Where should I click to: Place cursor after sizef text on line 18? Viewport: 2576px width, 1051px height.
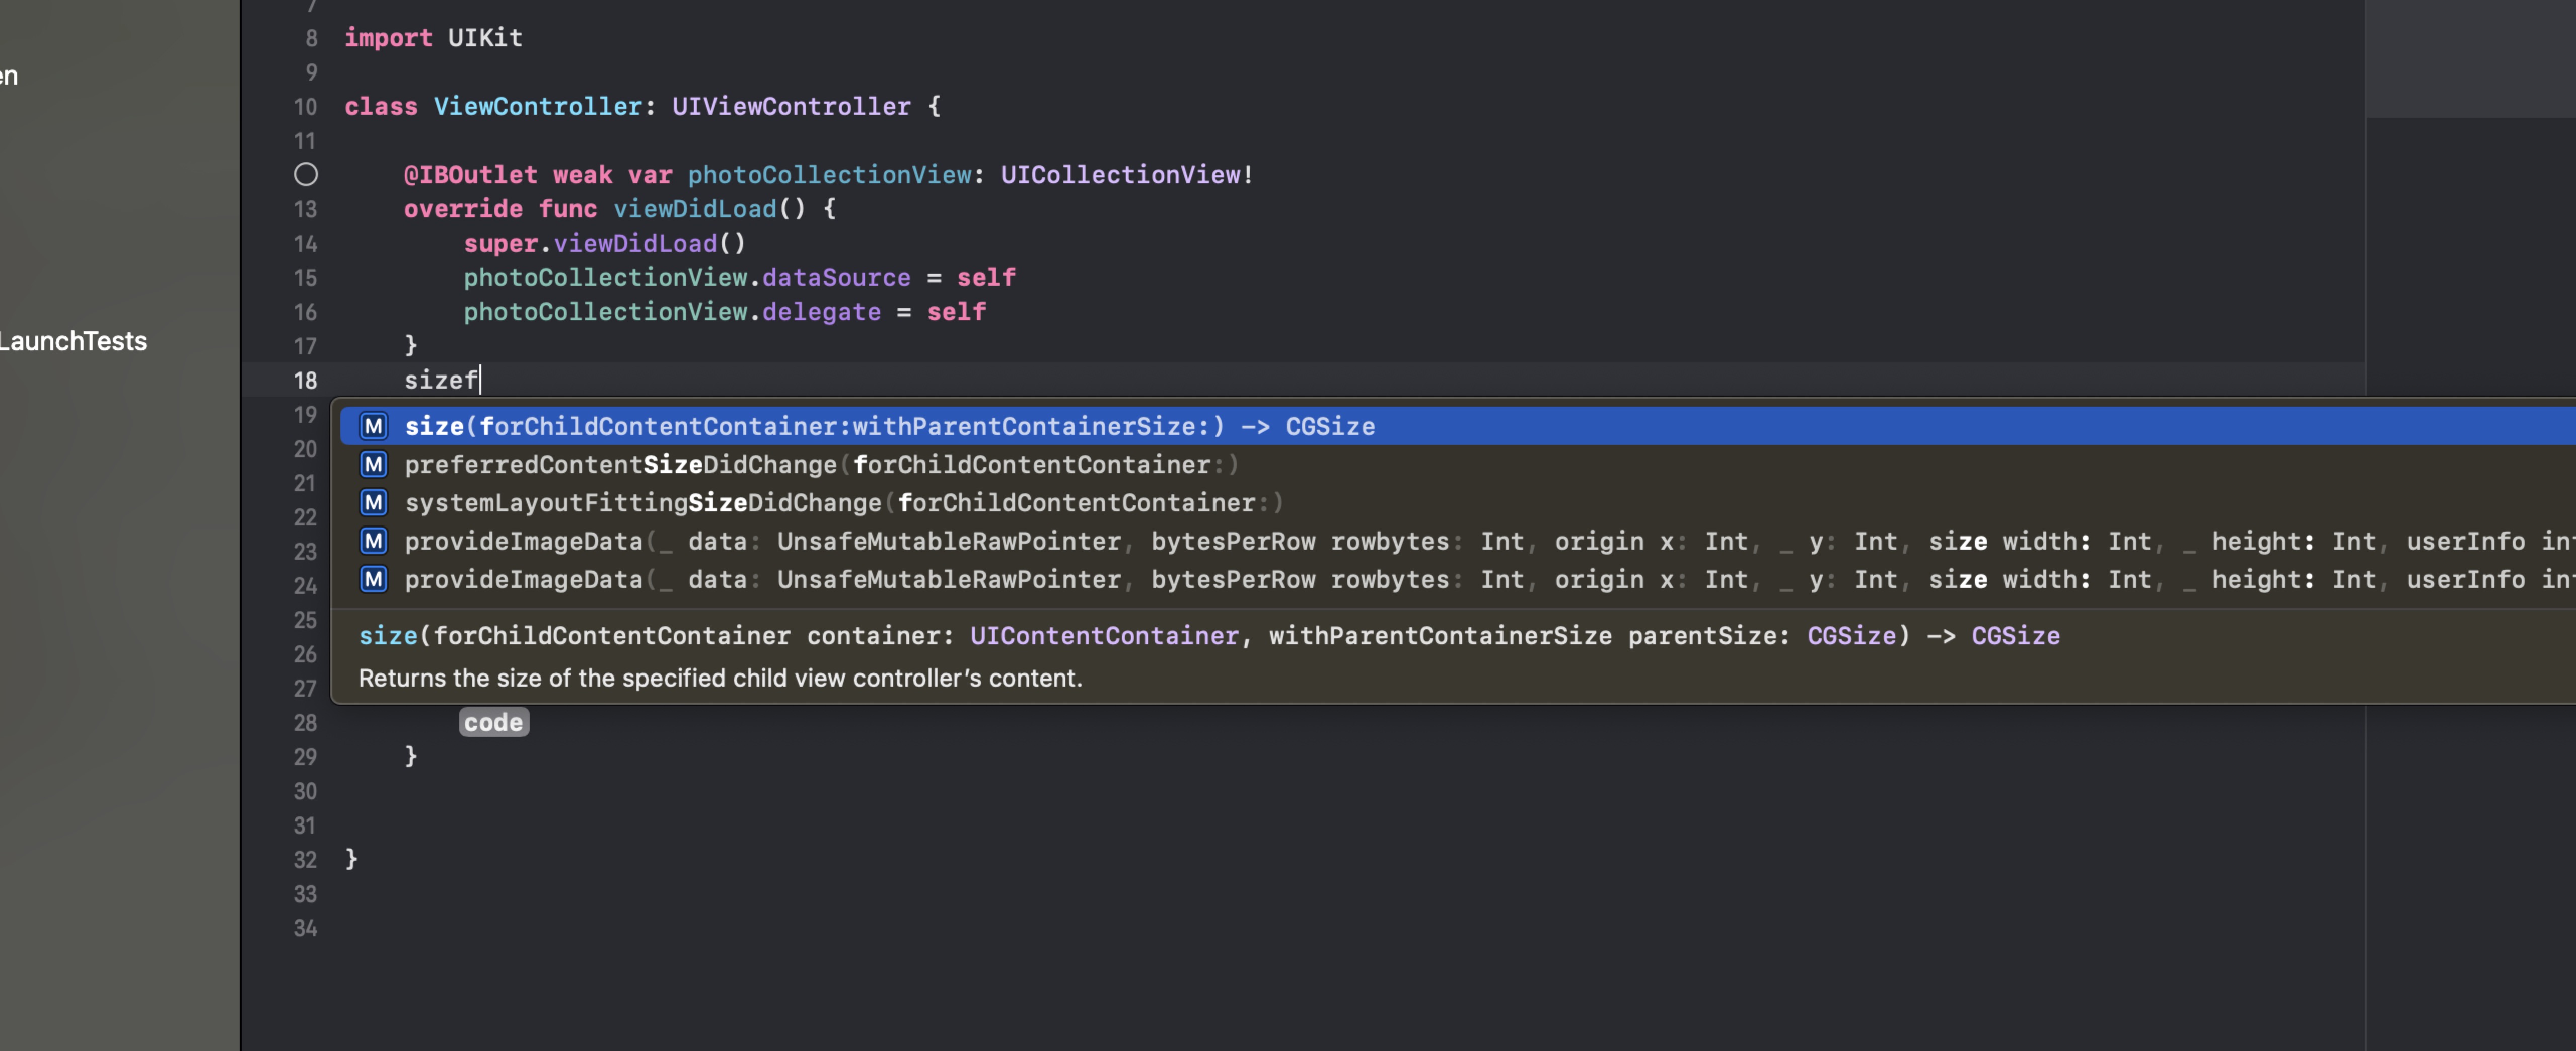pos(481,380)
